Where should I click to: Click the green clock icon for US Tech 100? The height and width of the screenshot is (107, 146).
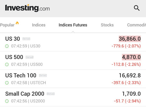point(7,83)
